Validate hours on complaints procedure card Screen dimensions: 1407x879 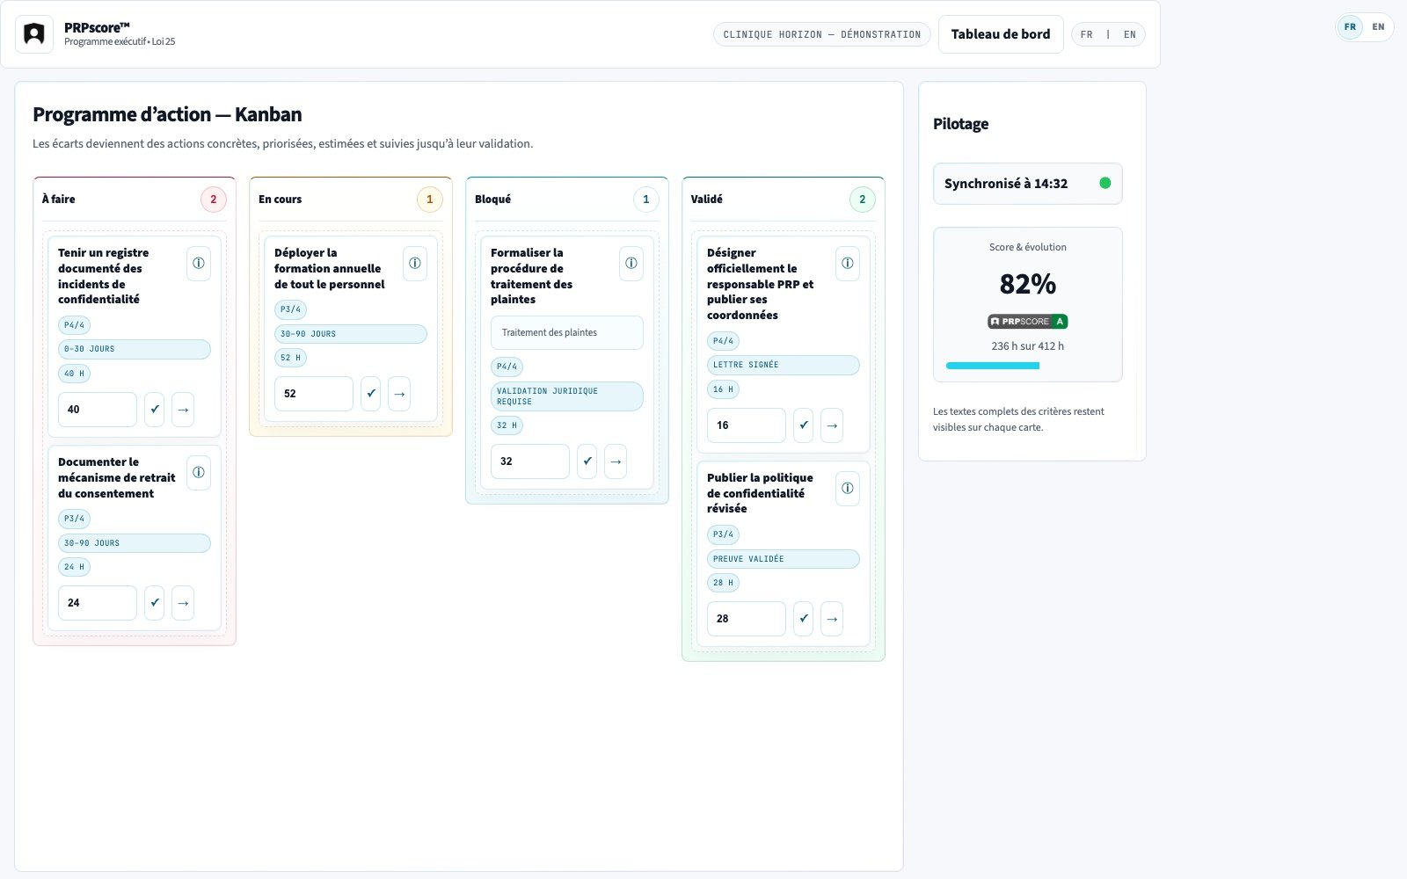pyautogui.click(x=587, y=461)
